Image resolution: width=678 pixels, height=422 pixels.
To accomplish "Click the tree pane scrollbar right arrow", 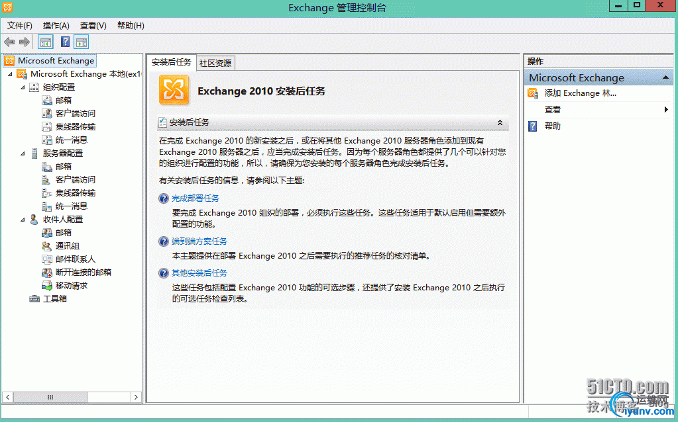I will point(136,397).
